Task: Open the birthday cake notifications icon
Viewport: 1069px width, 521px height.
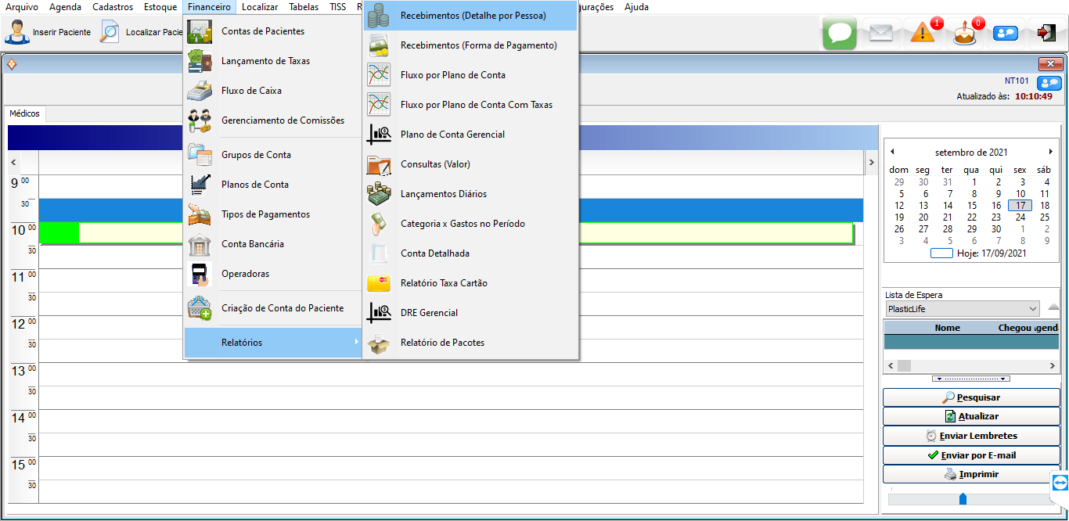Action: click(965, 33)
